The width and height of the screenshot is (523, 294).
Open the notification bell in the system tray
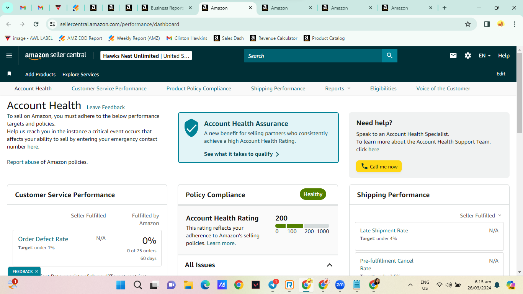point(497,285)
